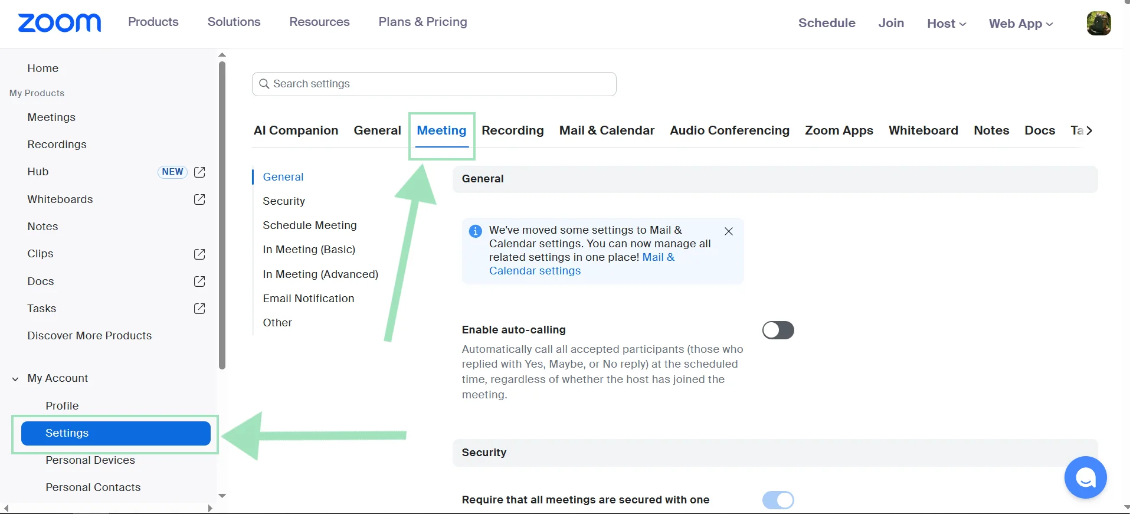Toggle Require meetings secured switch
This screenshot has height=514, width=1130.
(778, 500)
